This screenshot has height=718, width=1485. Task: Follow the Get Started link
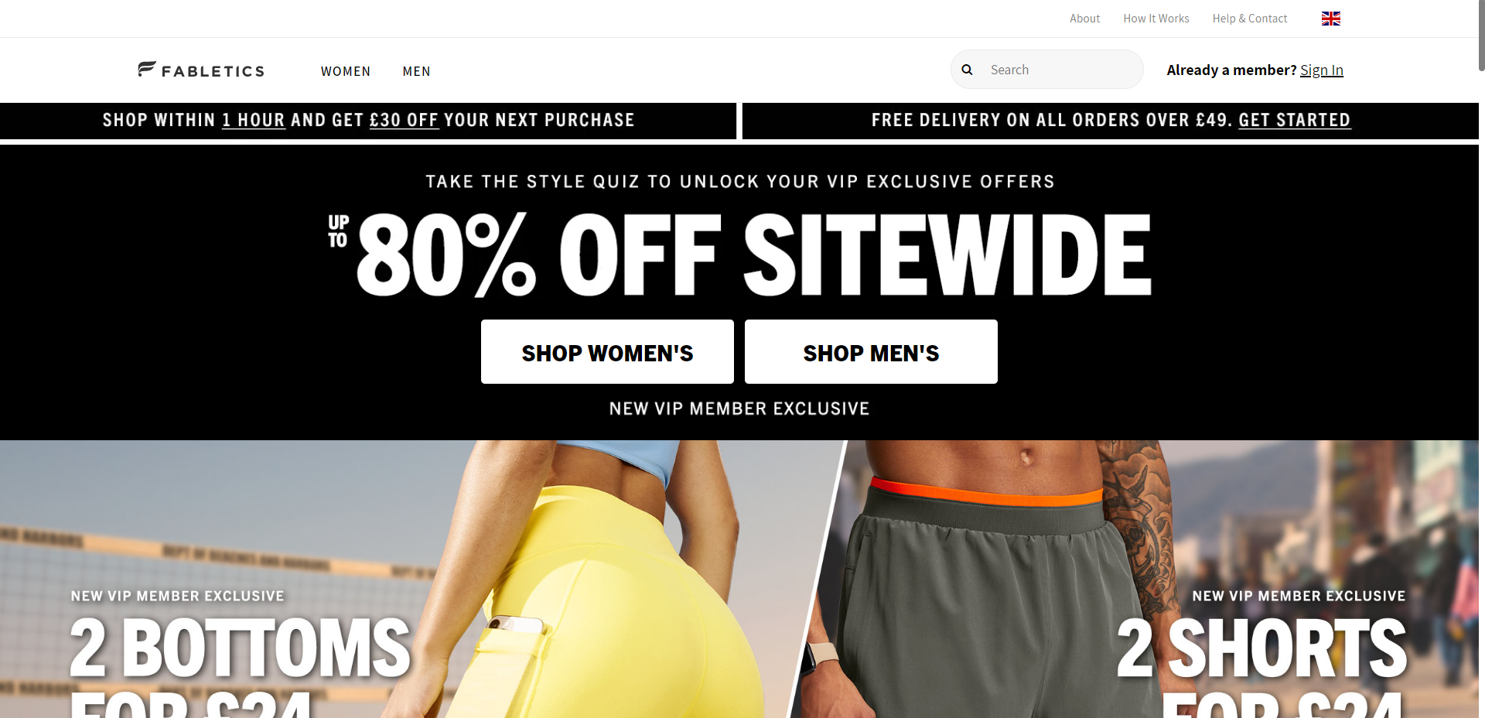[1294, 120]
